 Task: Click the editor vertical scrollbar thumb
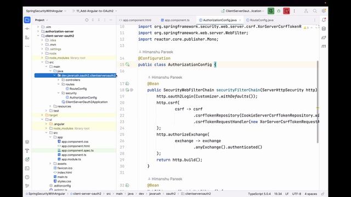point(318,102)
